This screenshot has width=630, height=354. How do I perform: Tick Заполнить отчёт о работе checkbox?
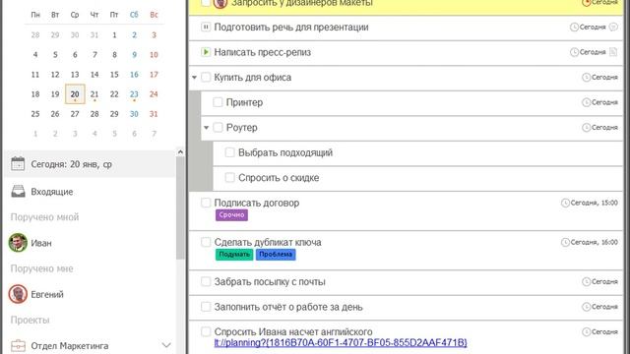point(206,307)
